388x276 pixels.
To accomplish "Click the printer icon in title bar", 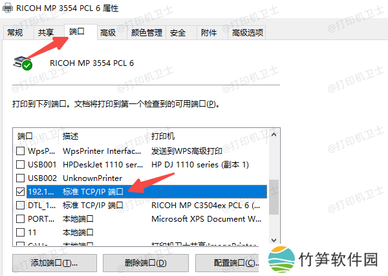I will point(7,8).
